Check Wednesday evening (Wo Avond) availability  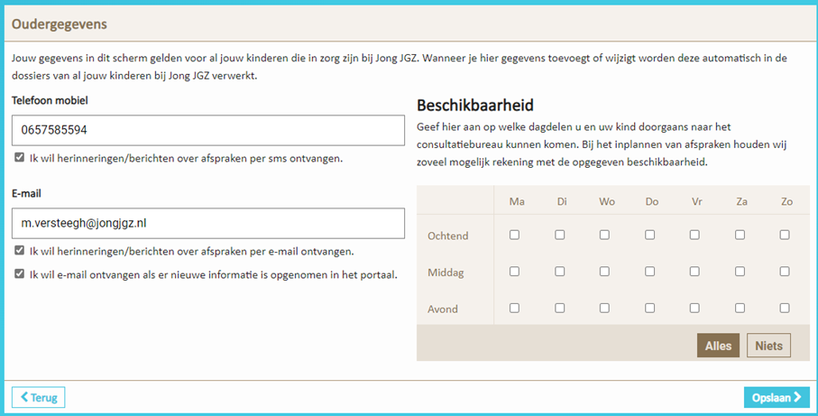click(604, 308)
